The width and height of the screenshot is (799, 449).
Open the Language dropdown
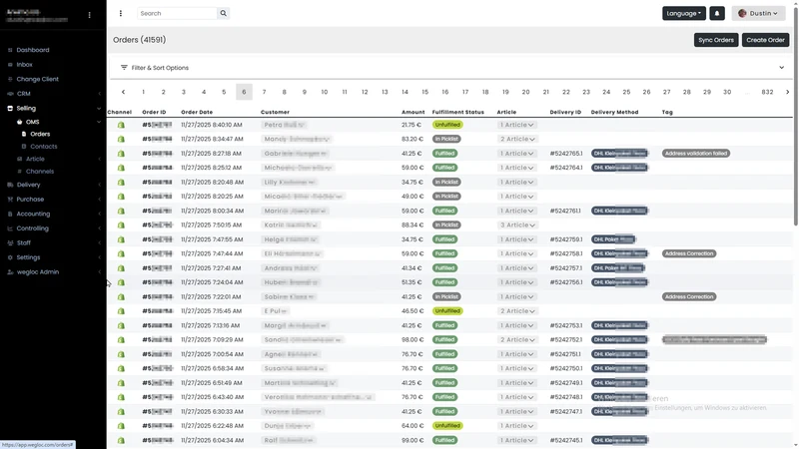(684, 13)
